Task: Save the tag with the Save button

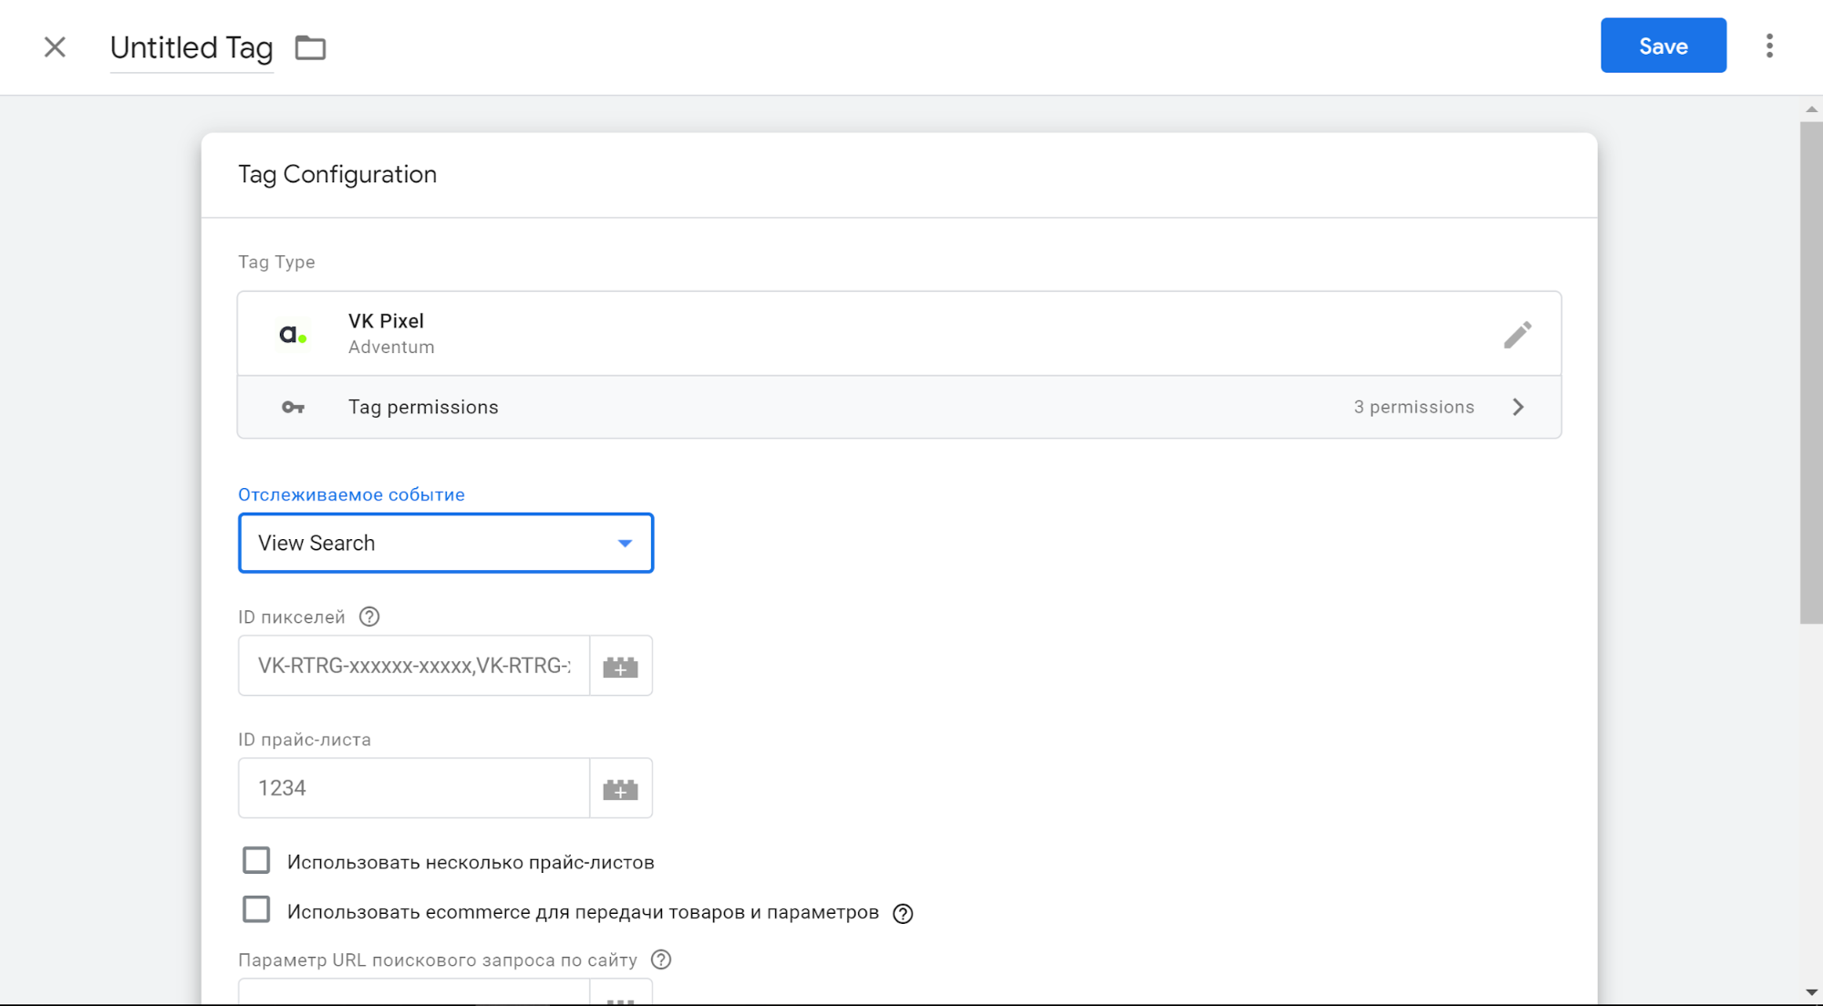Action: (1662, 46)
